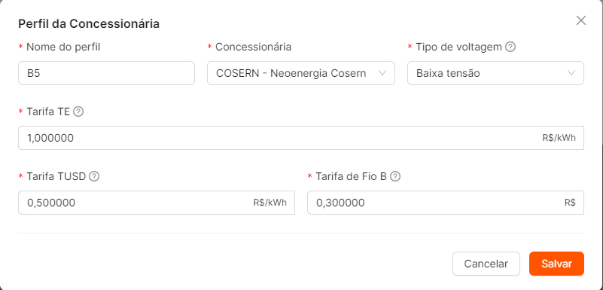Click the Tarifa de Fio B field with 0,300000

446,203
